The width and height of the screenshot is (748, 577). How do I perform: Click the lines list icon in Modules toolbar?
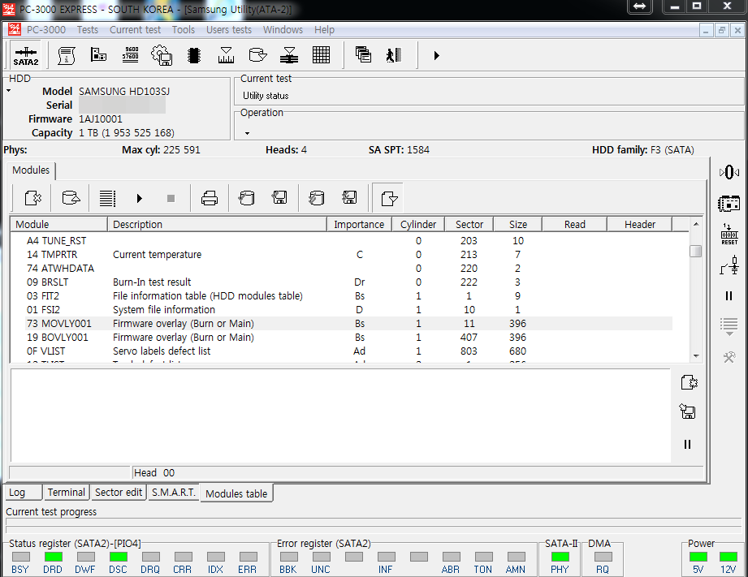[107, 198]
